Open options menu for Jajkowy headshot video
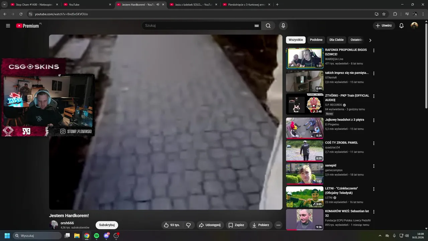The image size is (428, 241). coord(374,120)
